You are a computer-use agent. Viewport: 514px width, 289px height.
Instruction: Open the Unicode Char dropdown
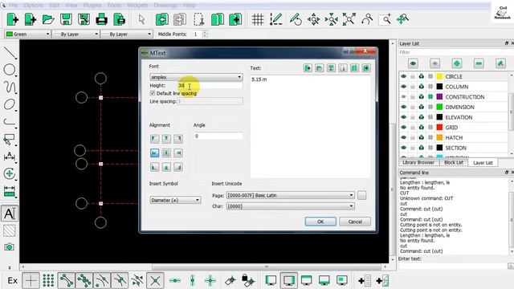[x=290, y=206]
